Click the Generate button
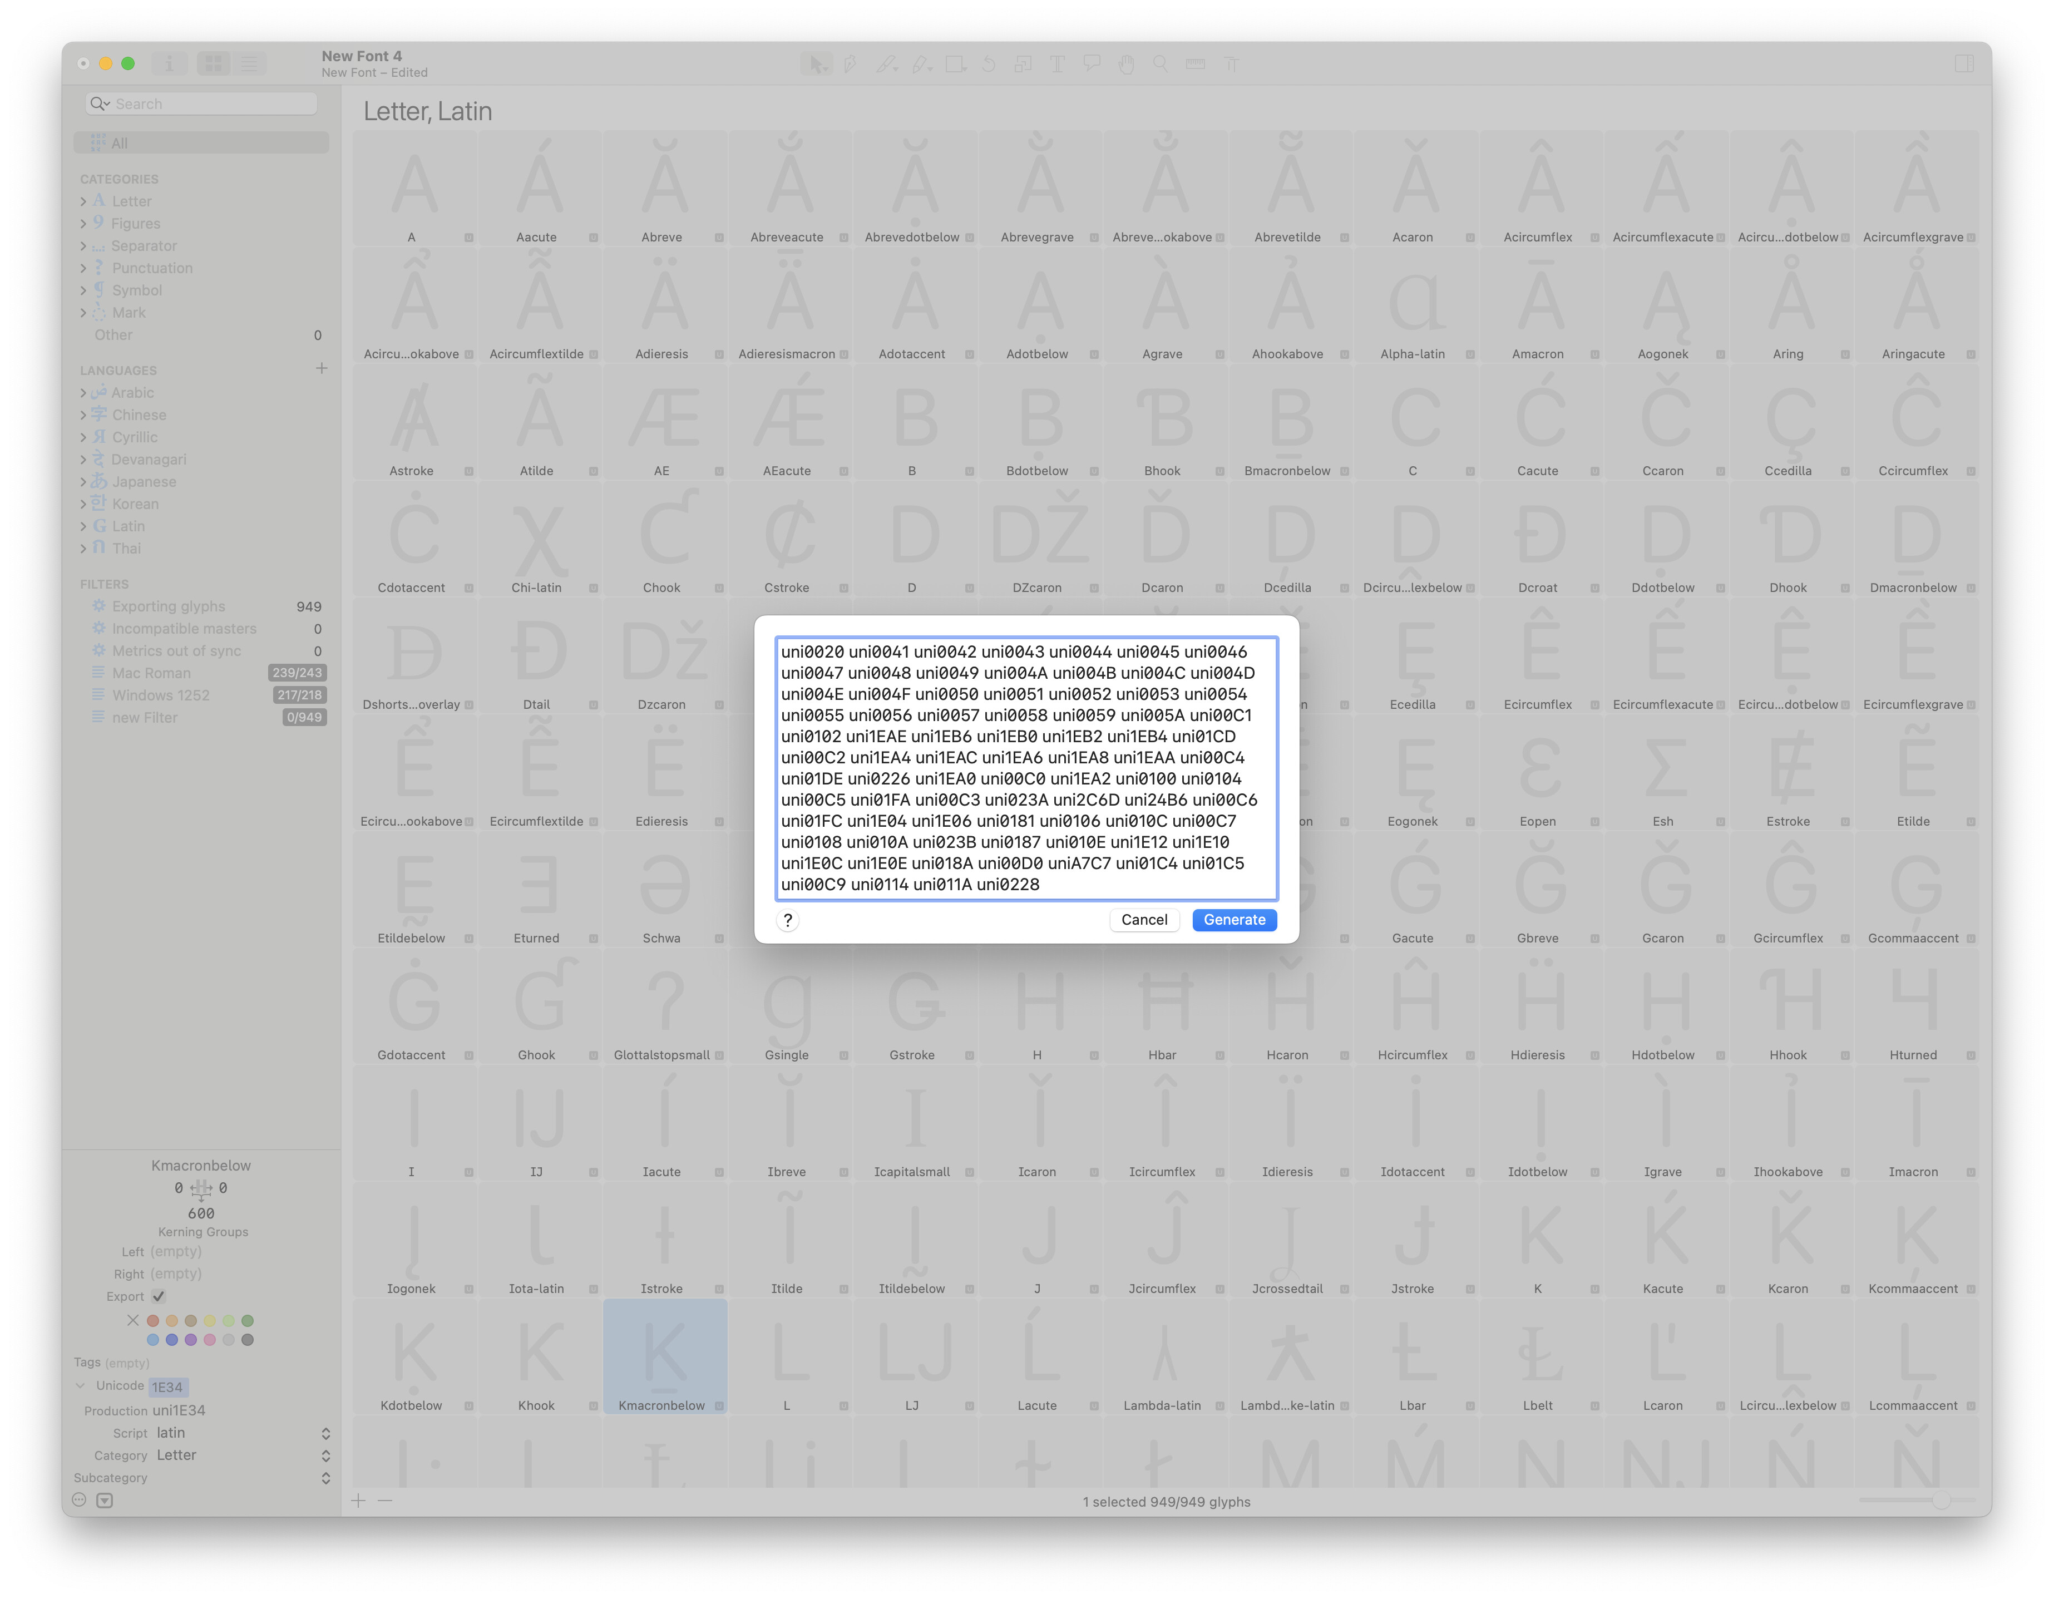The image size is (2054, 1599). click(1234, 920)
